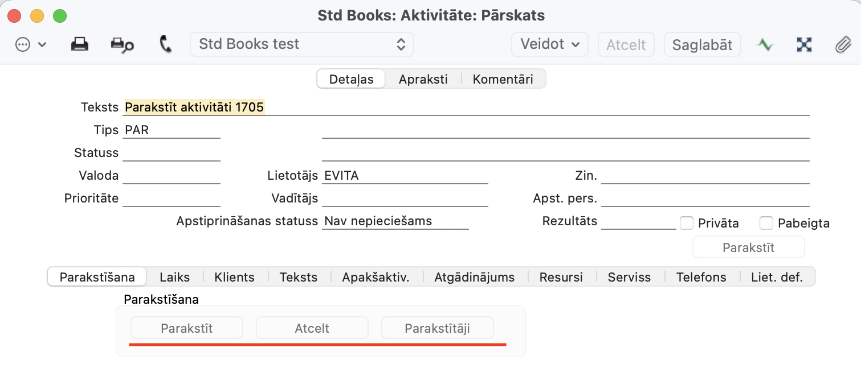Switch to the Komentāri tab
This screenshot has width=861, height=368.
503,79
